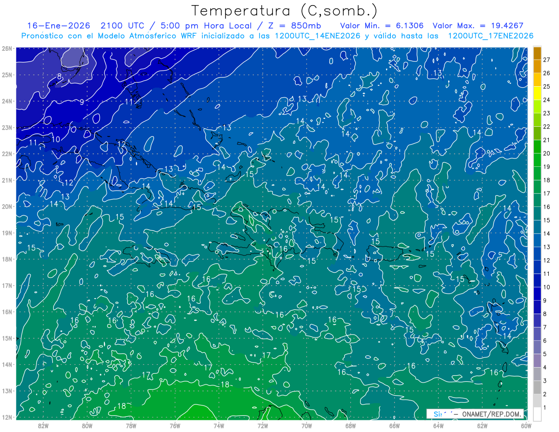Click the "17N" latitude axis label

(x=7, y=285)
